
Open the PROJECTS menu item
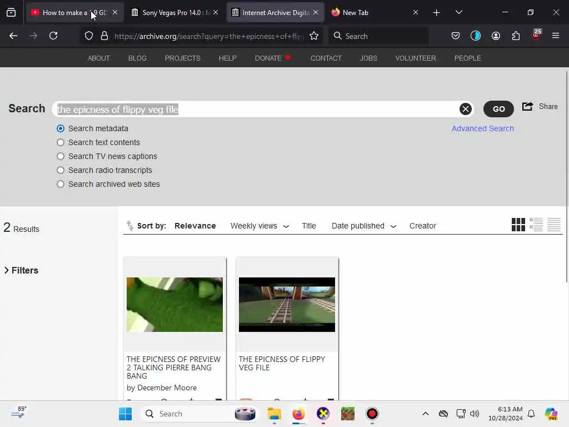[x=182, y=58]
